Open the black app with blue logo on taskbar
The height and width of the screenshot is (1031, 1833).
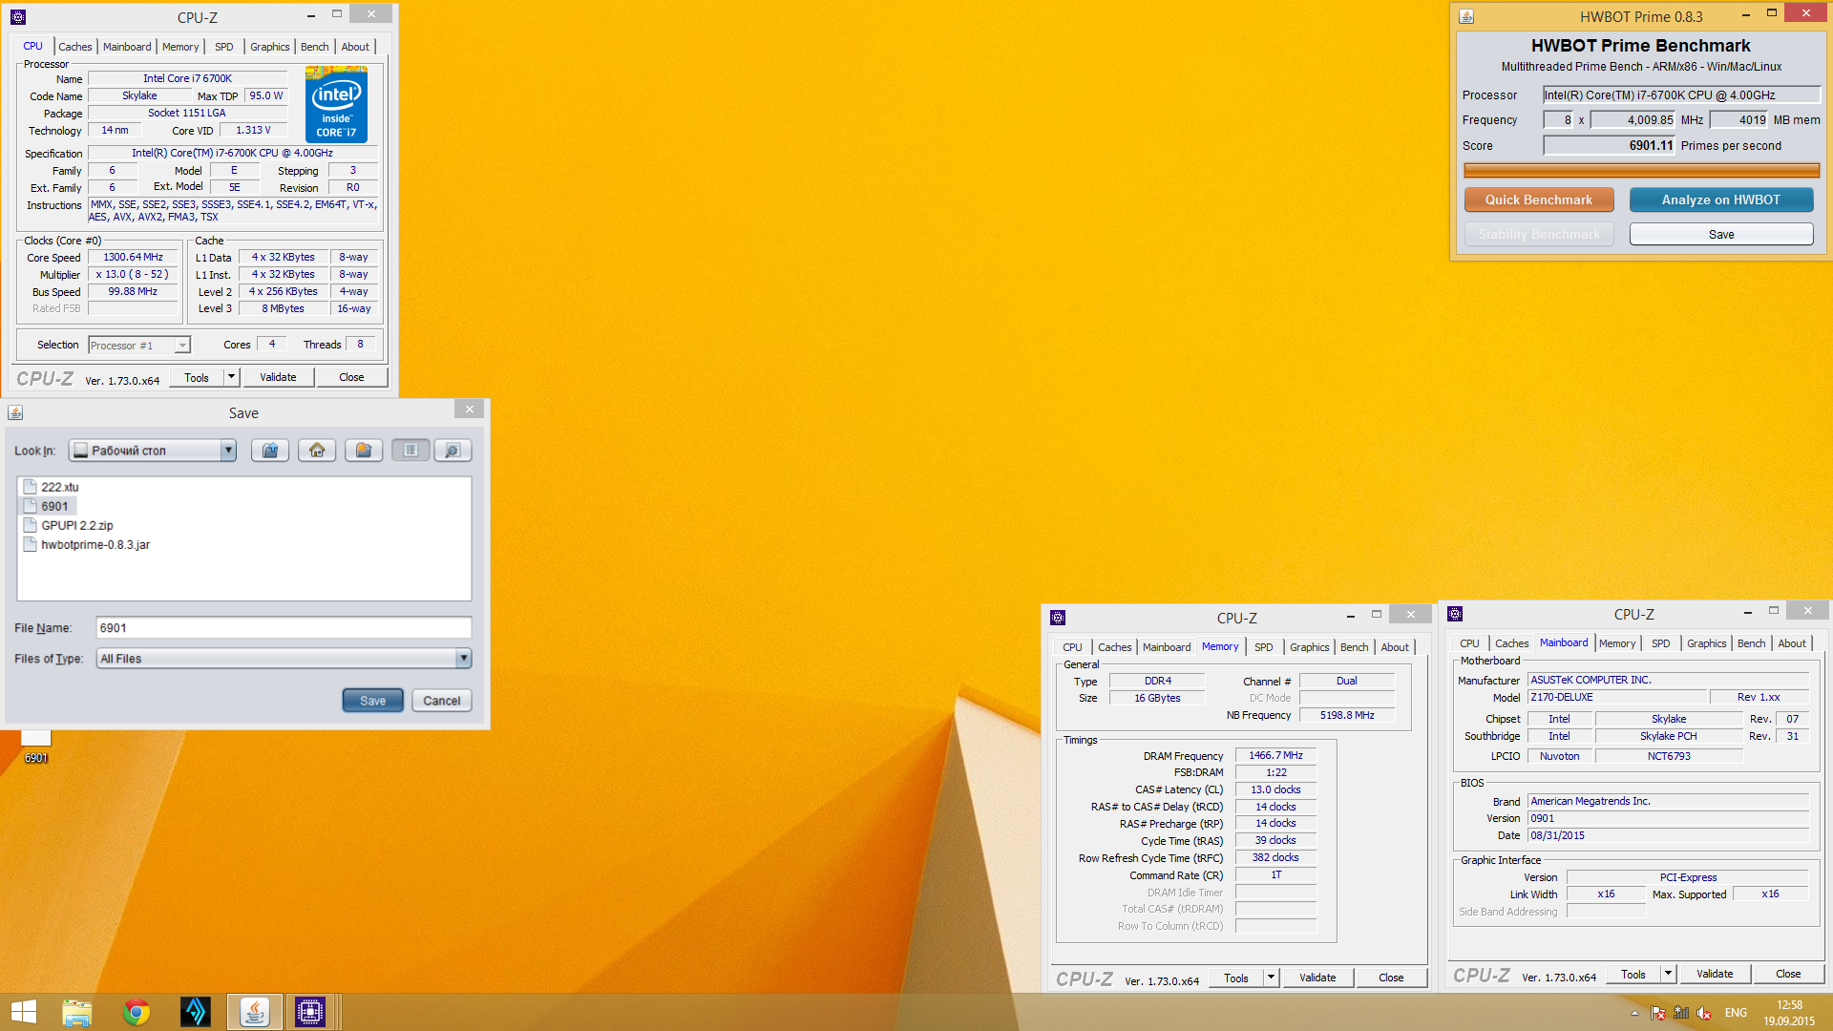[x=196, y=1012]
